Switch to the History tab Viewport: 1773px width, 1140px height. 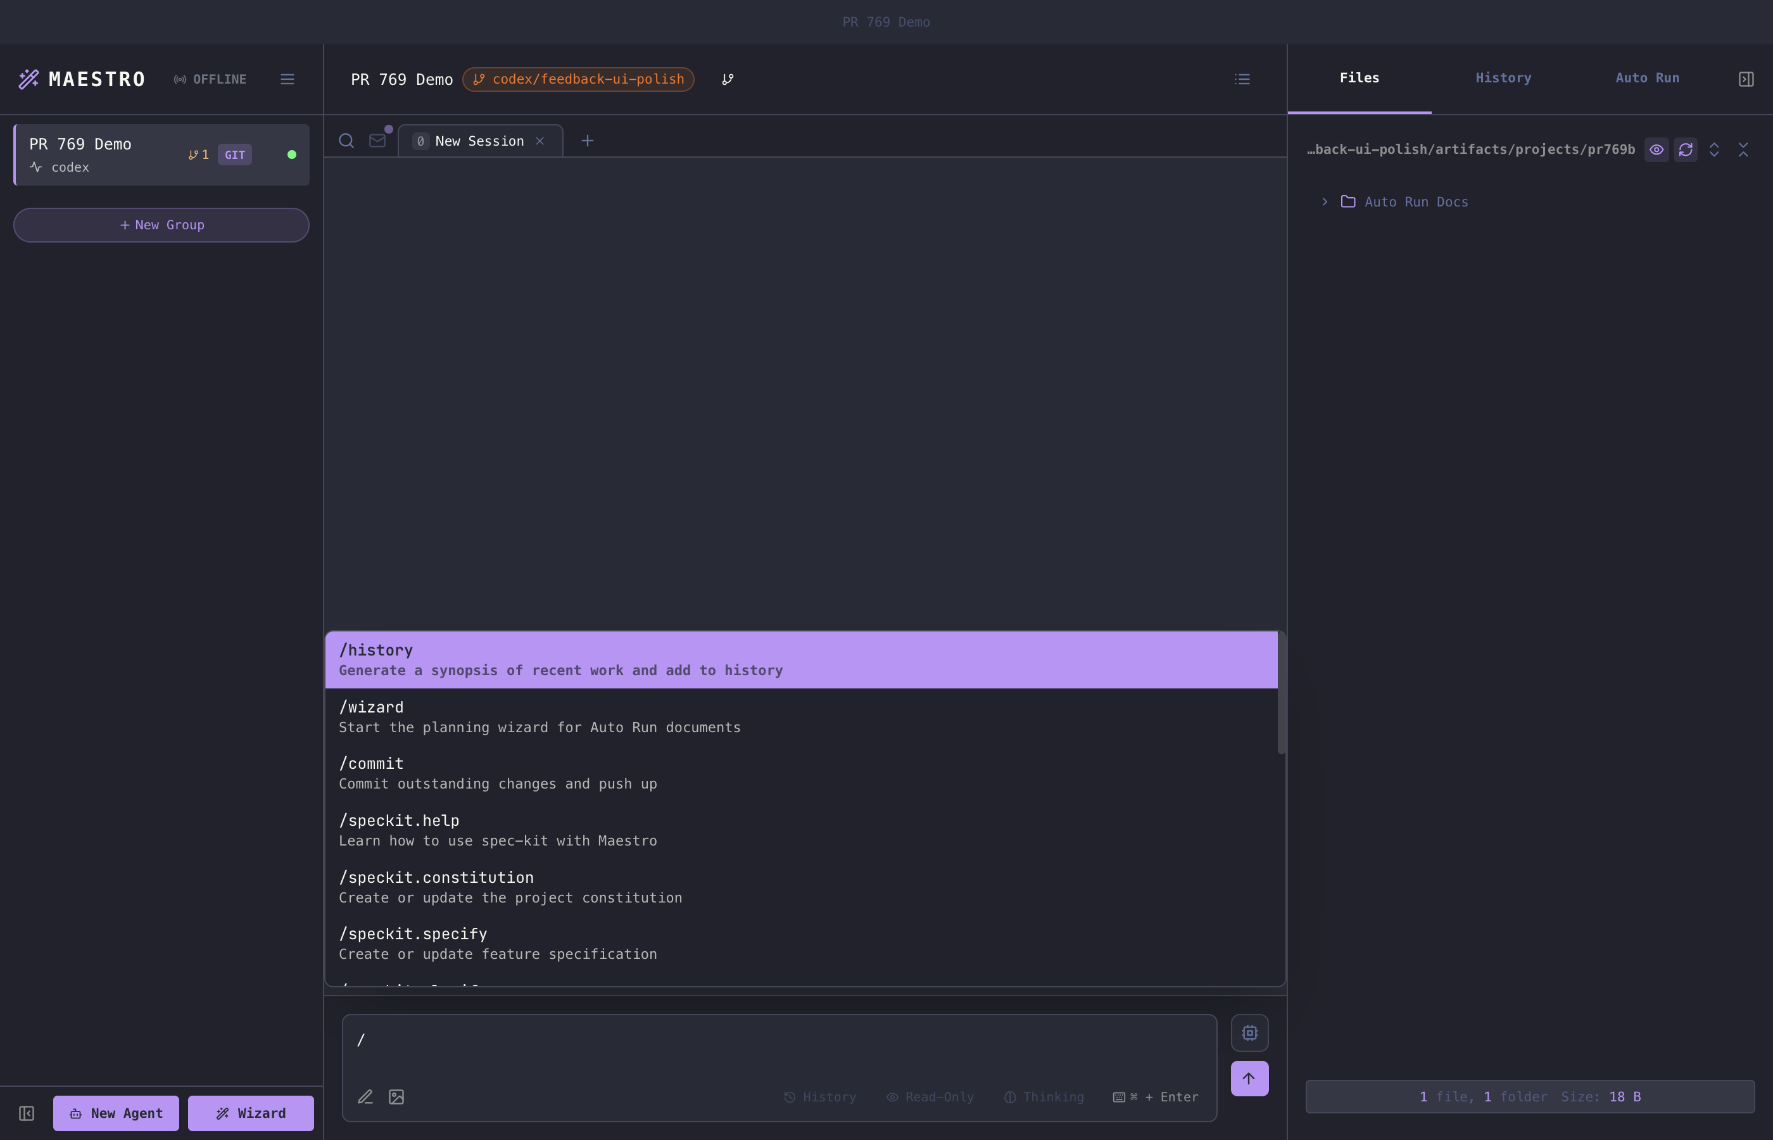click(x=1503, y=78)
